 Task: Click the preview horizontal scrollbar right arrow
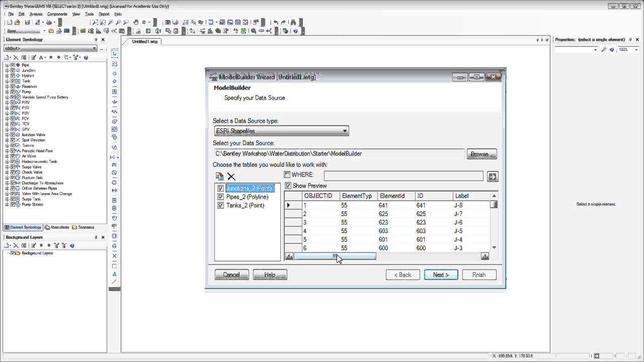(x=485, y=256)
